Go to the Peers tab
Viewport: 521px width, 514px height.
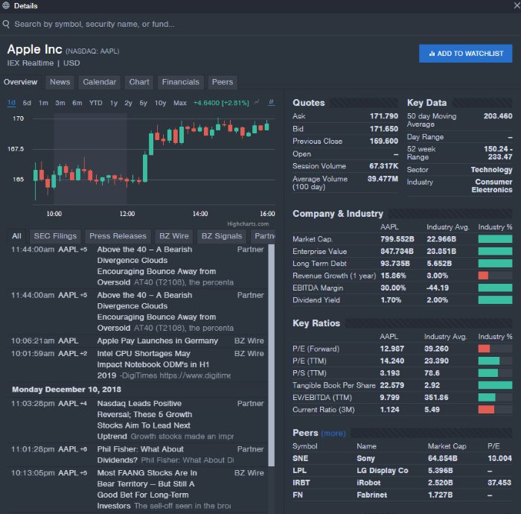(x=223, y=82)
